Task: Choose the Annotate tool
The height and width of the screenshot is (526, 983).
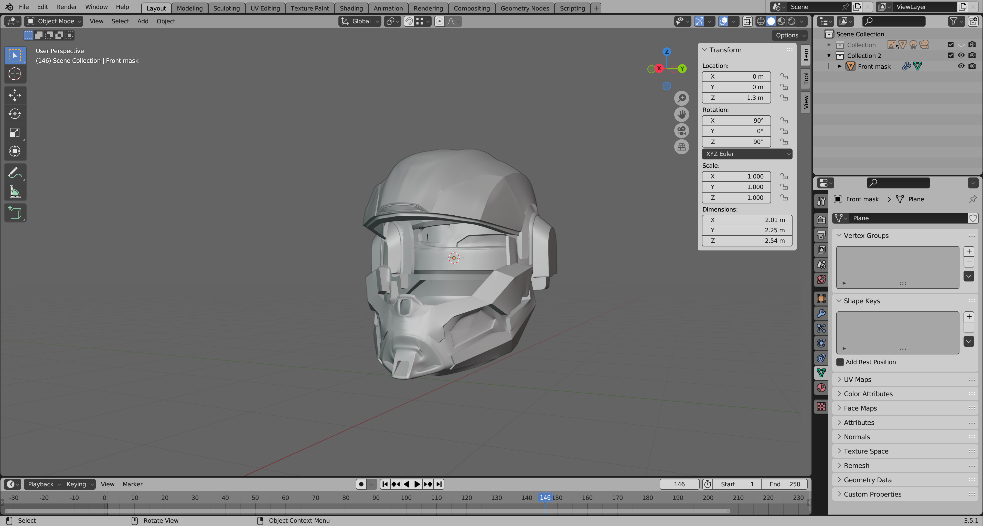Action: tap(15, 173)
